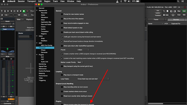Click the red record transport icon
The image size is (187, 105).
click(27, 11)
